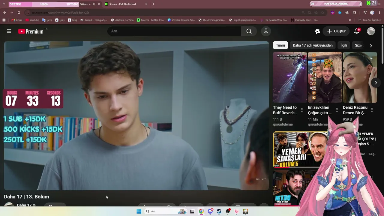Click the Chrome icon on the taskbar
This screenshot has width=384, height=216.
pyautogui.click(x=201, y=211)
